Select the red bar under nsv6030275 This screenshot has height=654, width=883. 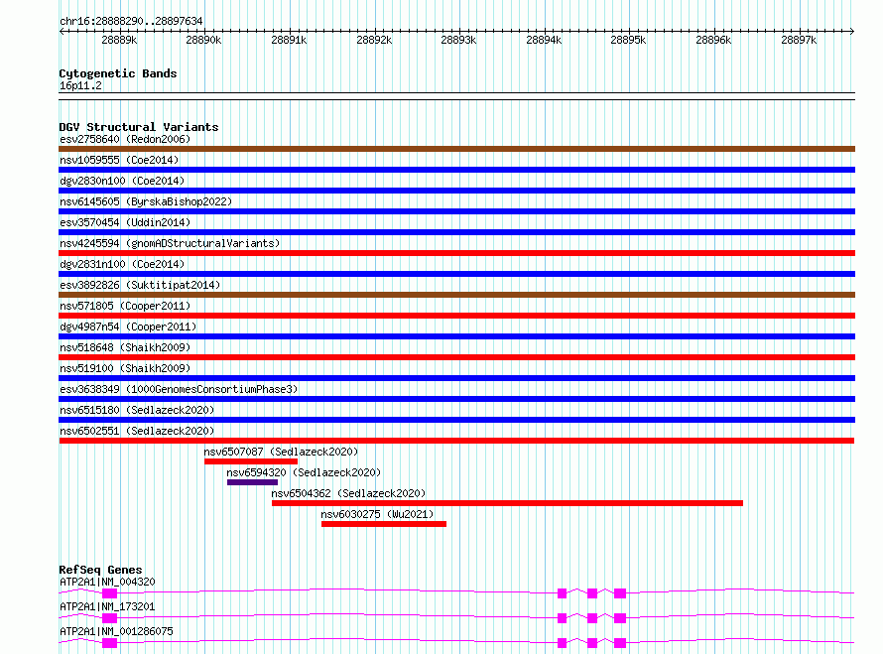pos(384,524)
